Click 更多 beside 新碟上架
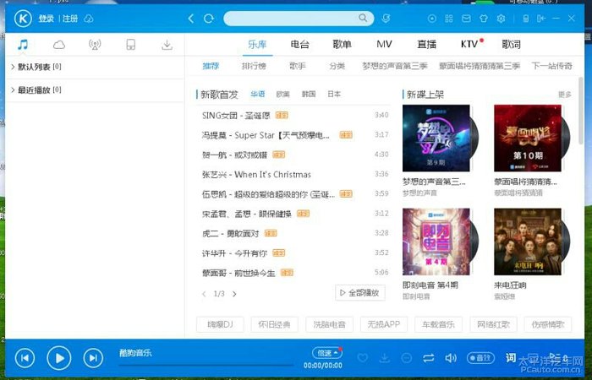This screenshot has height=380, width=592. coord(565,95)
